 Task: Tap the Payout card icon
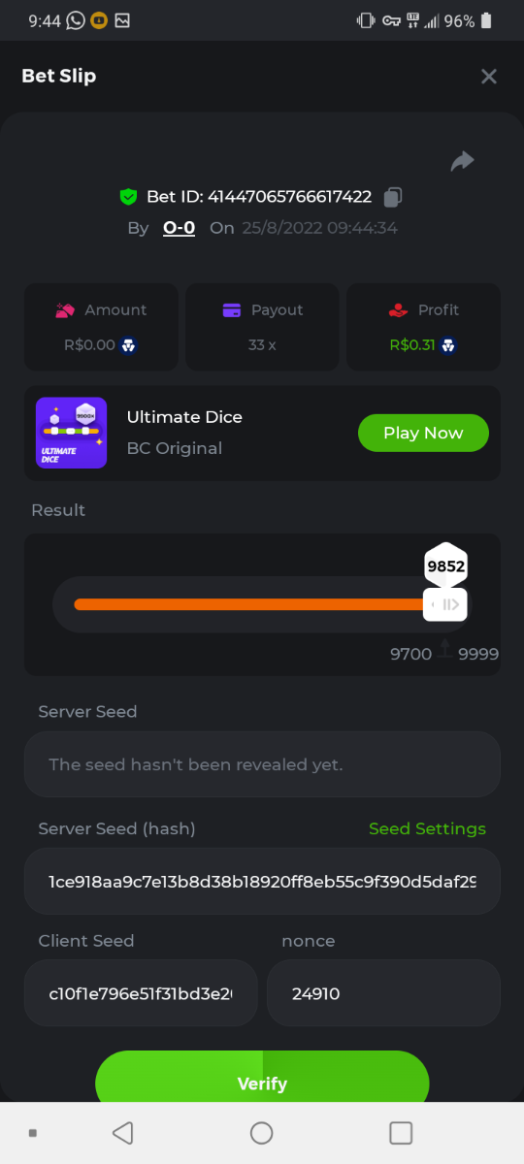[231, 310]
